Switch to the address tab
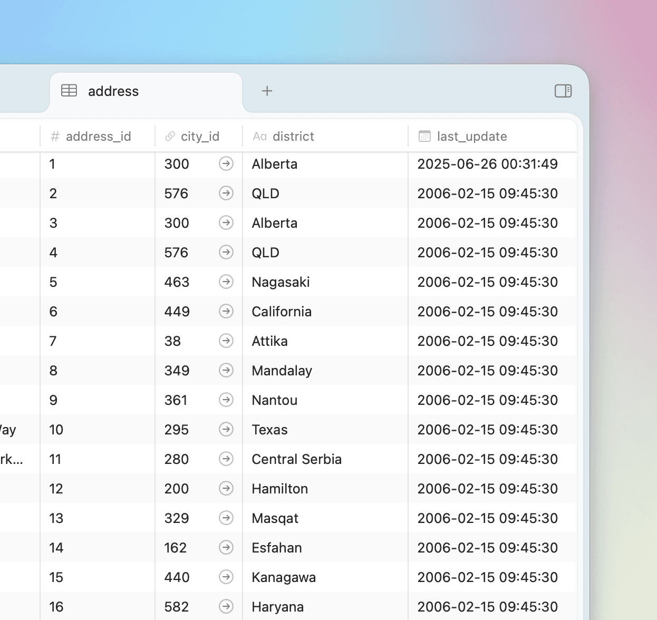The width and height of the screenshot is (657, 620). click(x=113, y=91)
